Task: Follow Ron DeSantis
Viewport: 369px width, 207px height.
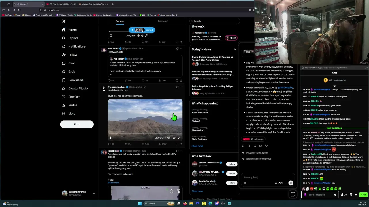Action: pos(231,183)
